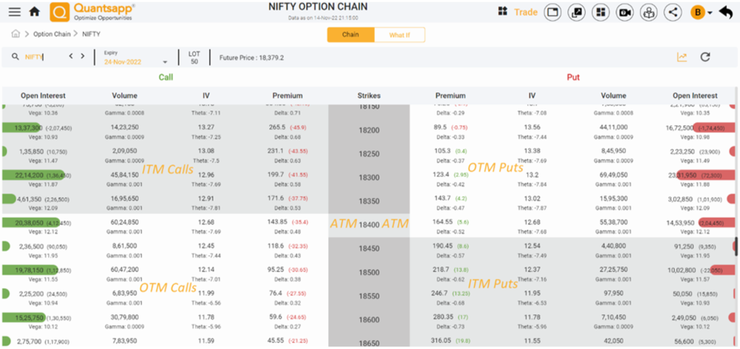The height and width of the screenshot is (349, 740).
Task: Click the pop-out external window icon
Action: (x=577, y=13)
